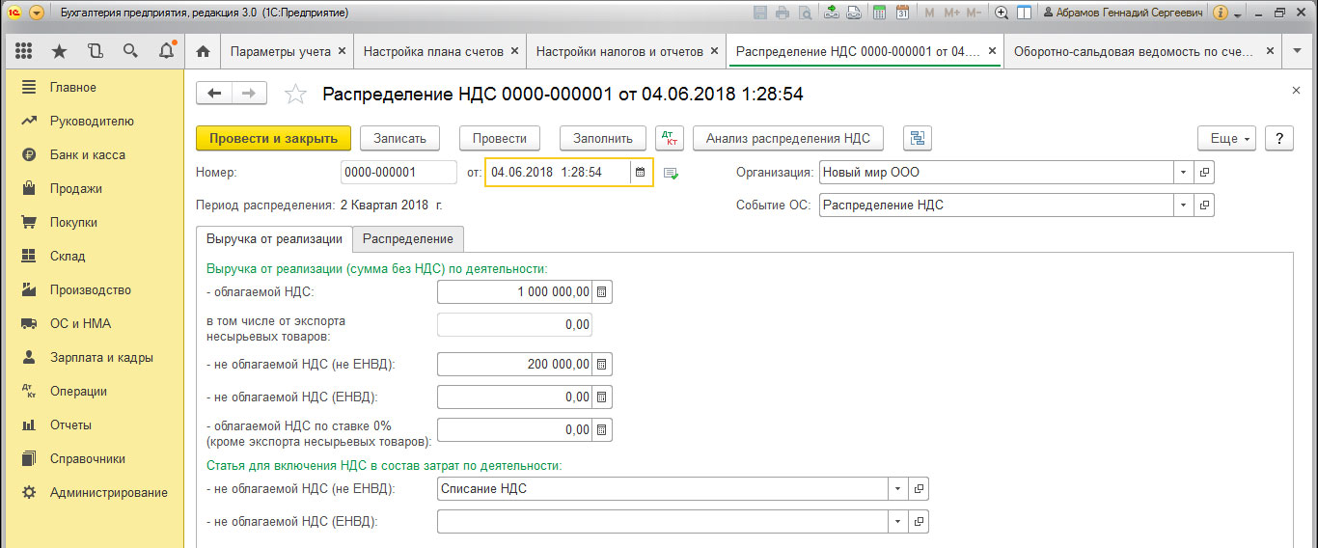
Task: Click the Номер input field
Action: [x=398, y=173]
